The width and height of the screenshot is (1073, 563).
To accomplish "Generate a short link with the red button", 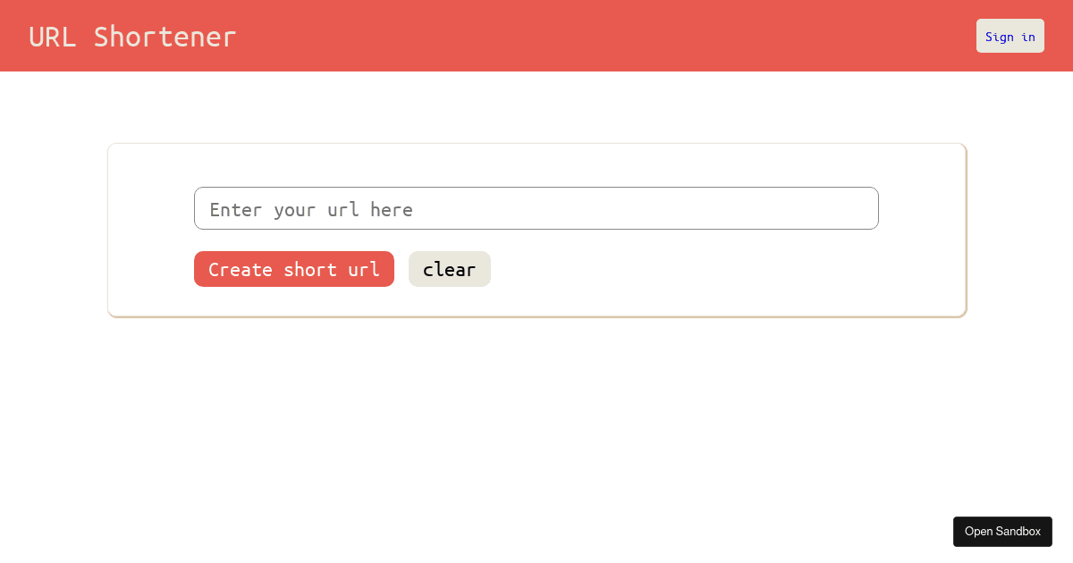I will click(293, 269).
